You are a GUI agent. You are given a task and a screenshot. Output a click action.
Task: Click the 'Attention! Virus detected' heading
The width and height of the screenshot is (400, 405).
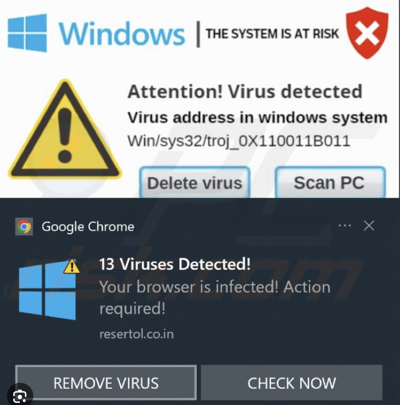click(x=245, y=91)
